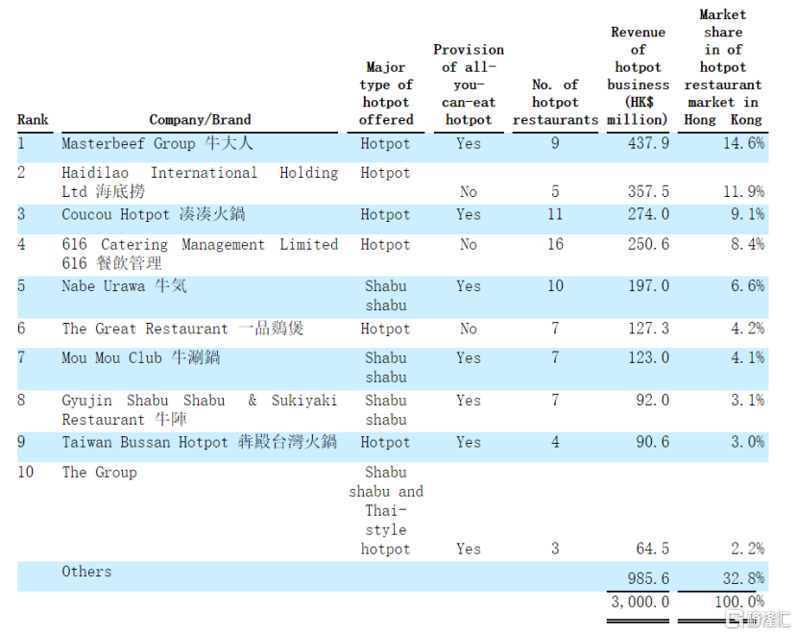
Task: Select the 'Rank' column header
Action: tap(33, 119)
